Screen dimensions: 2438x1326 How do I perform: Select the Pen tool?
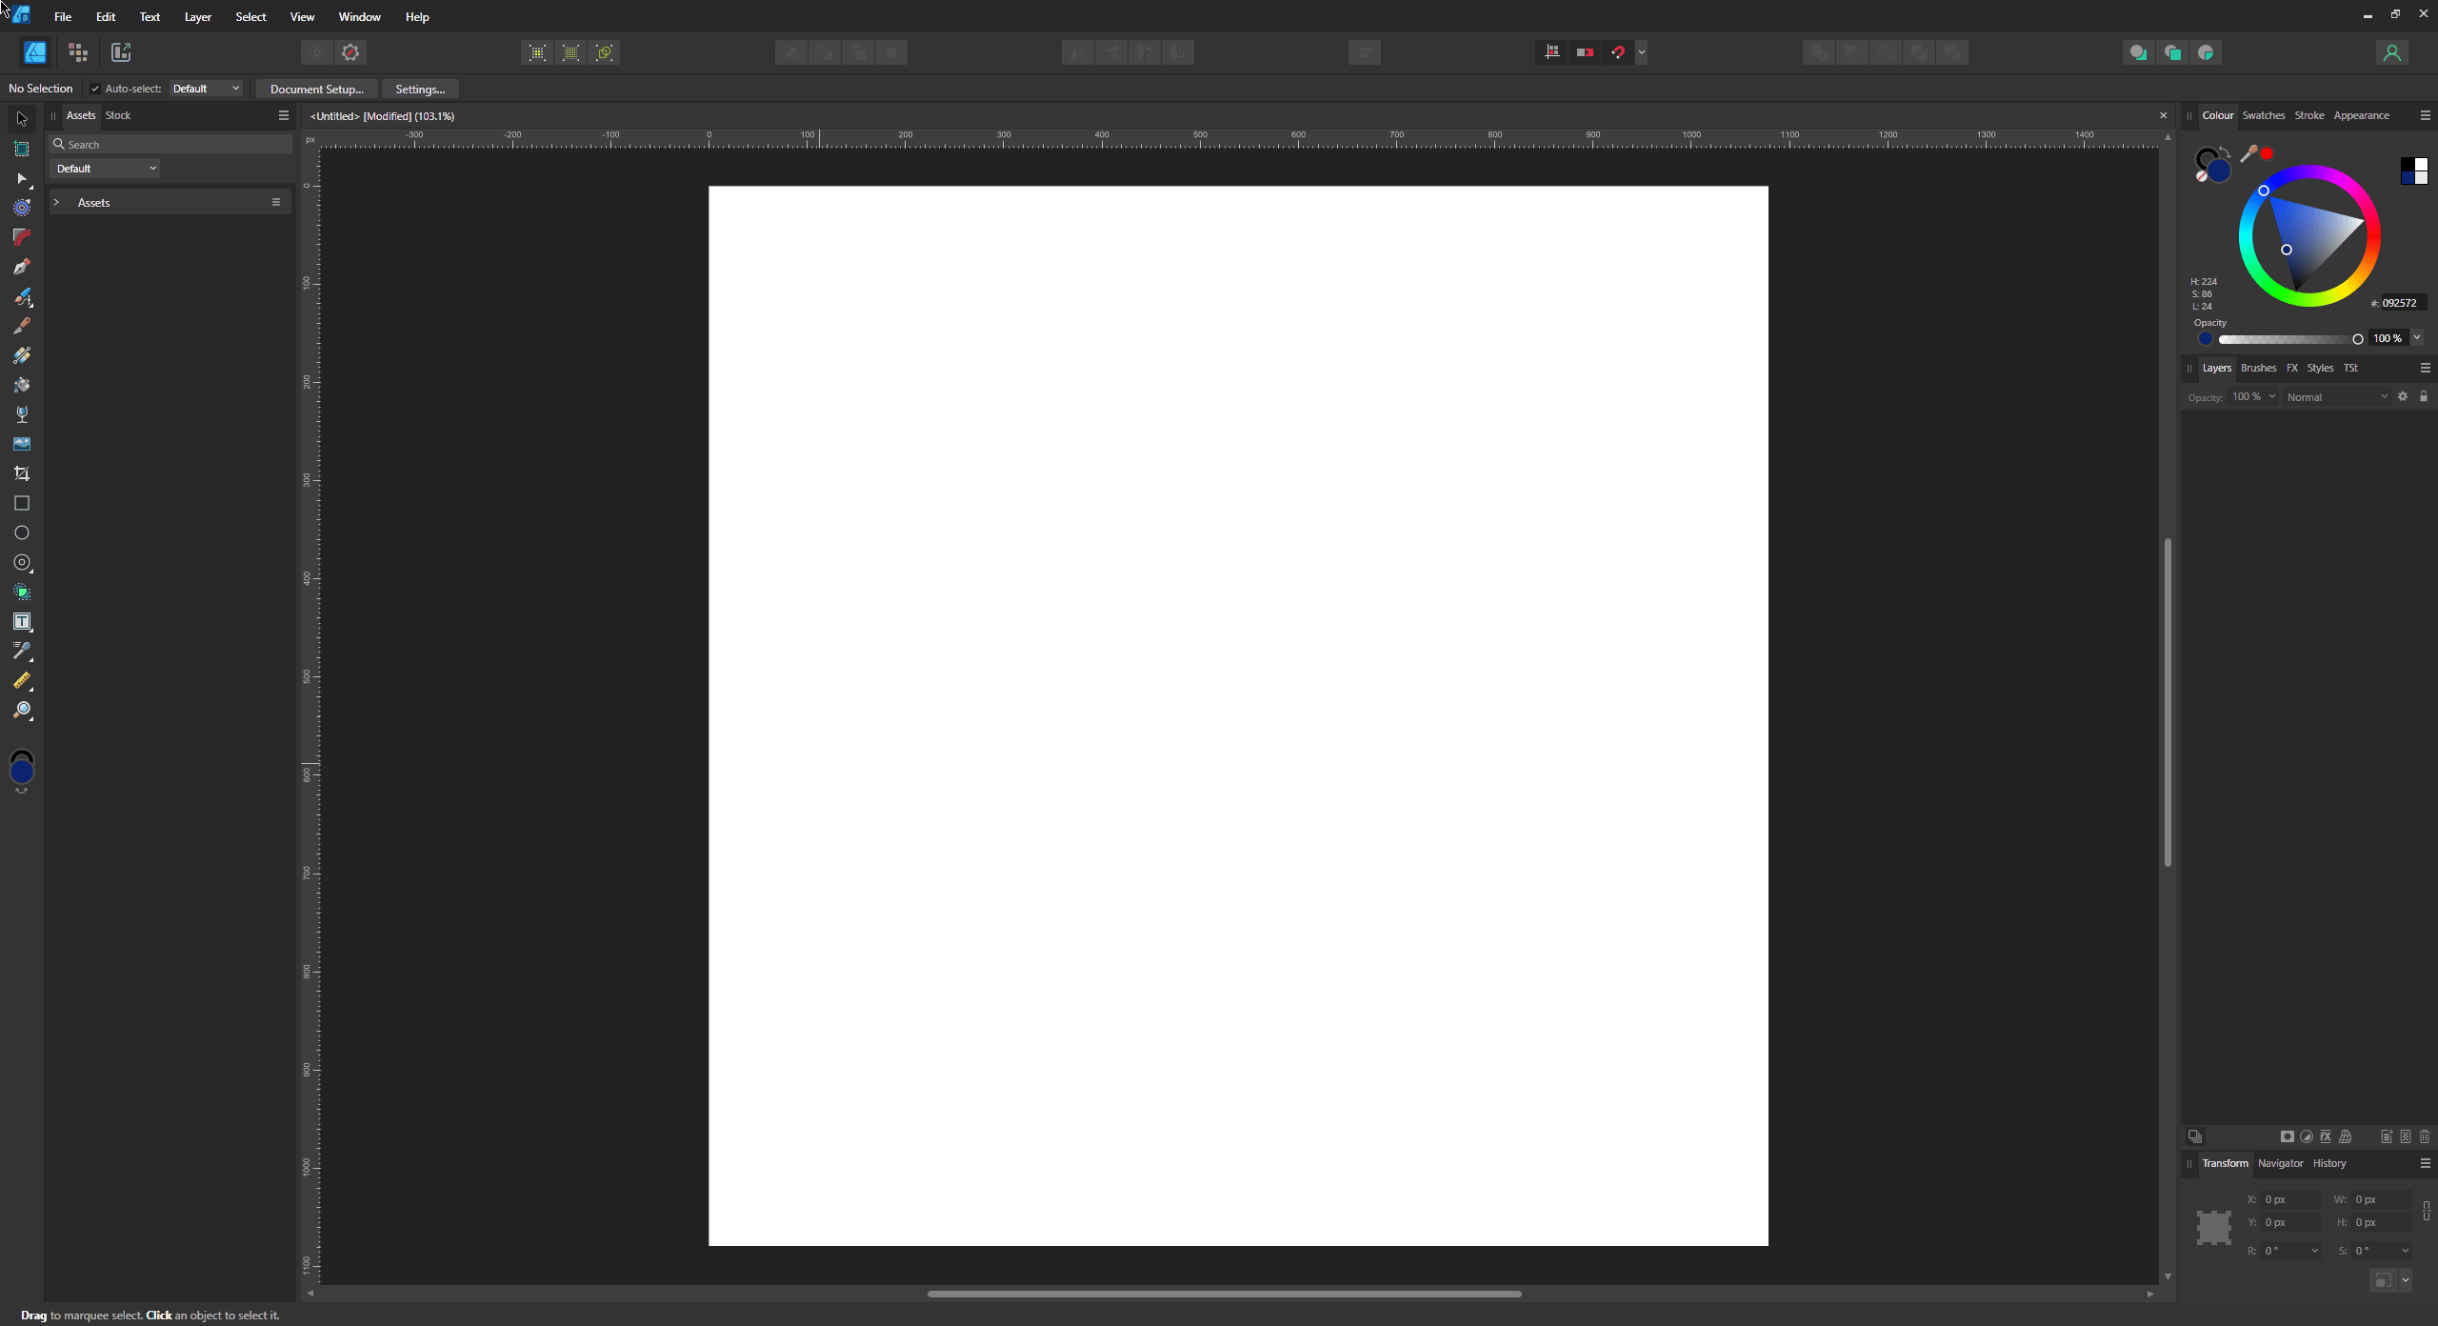point(21,267)
